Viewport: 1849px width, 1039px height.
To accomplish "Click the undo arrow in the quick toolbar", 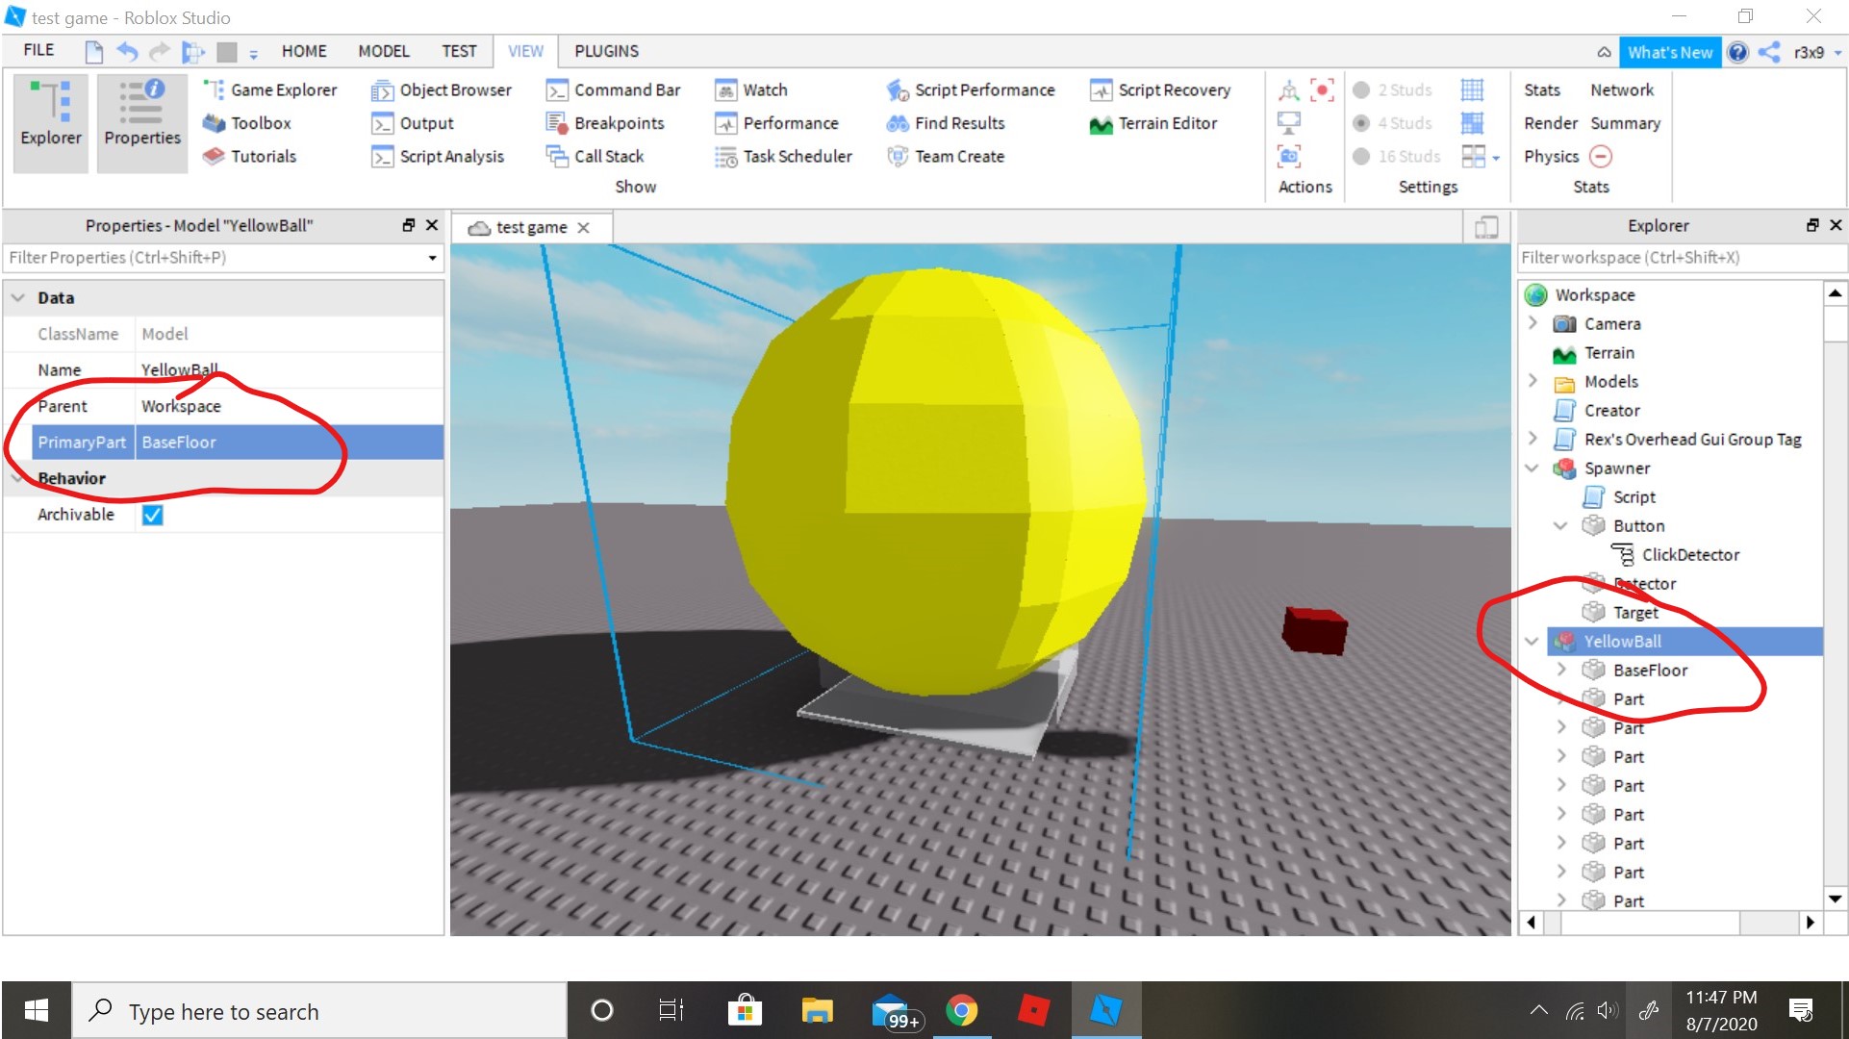I will 127,51.
